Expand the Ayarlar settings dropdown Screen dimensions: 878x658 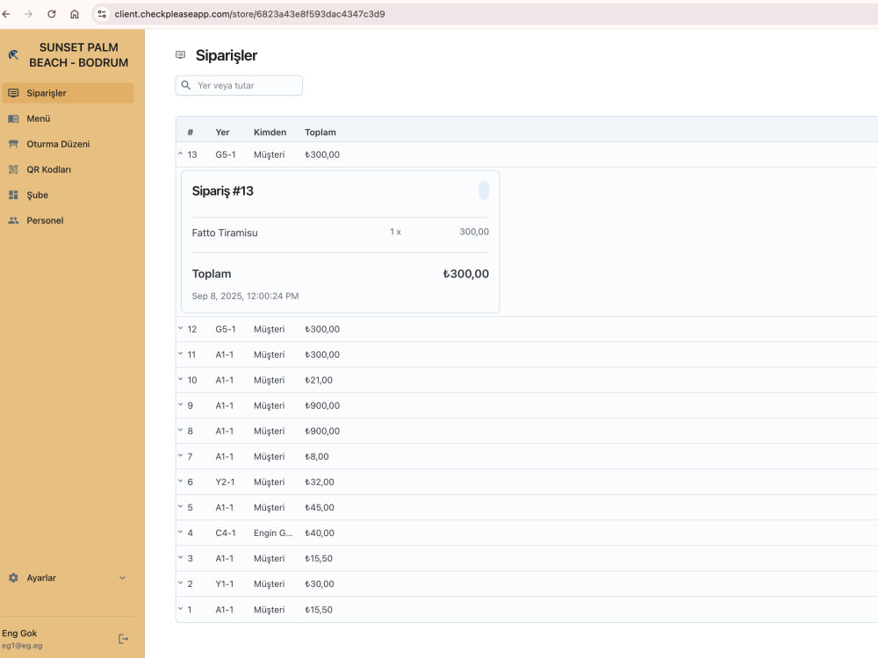point(68,578)
